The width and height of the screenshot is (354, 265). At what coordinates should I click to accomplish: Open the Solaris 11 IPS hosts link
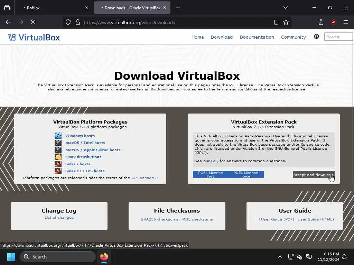tap(85, 171)
